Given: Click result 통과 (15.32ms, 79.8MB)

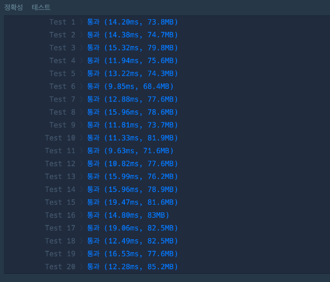Looking at the screenshot, I should 133,48.
